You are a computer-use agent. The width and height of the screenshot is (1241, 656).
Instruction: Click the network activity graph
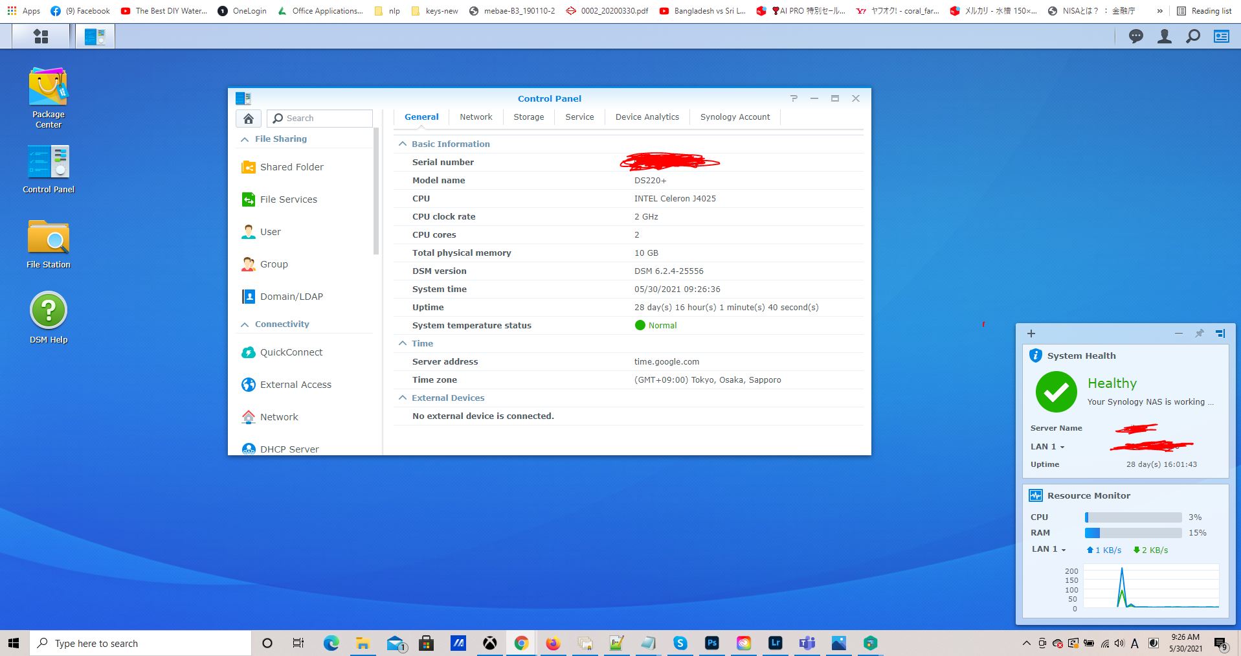pyautogui.click(x=1151, y=587)
